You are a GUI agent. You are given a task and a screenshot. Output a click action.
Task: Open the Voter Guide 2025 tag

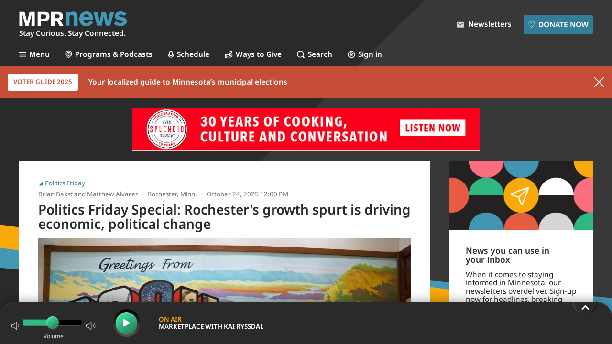[43, 82]
